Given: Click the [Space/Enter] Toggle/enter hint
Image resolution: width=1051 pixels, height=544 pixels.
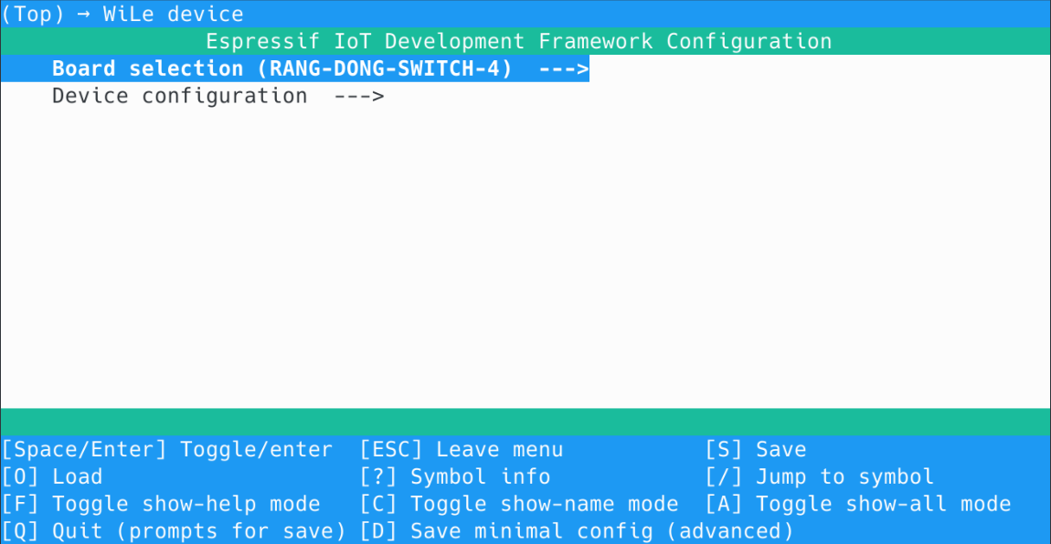Looking at the screenshot, I should pyautogui.click(x=167, y=449).
